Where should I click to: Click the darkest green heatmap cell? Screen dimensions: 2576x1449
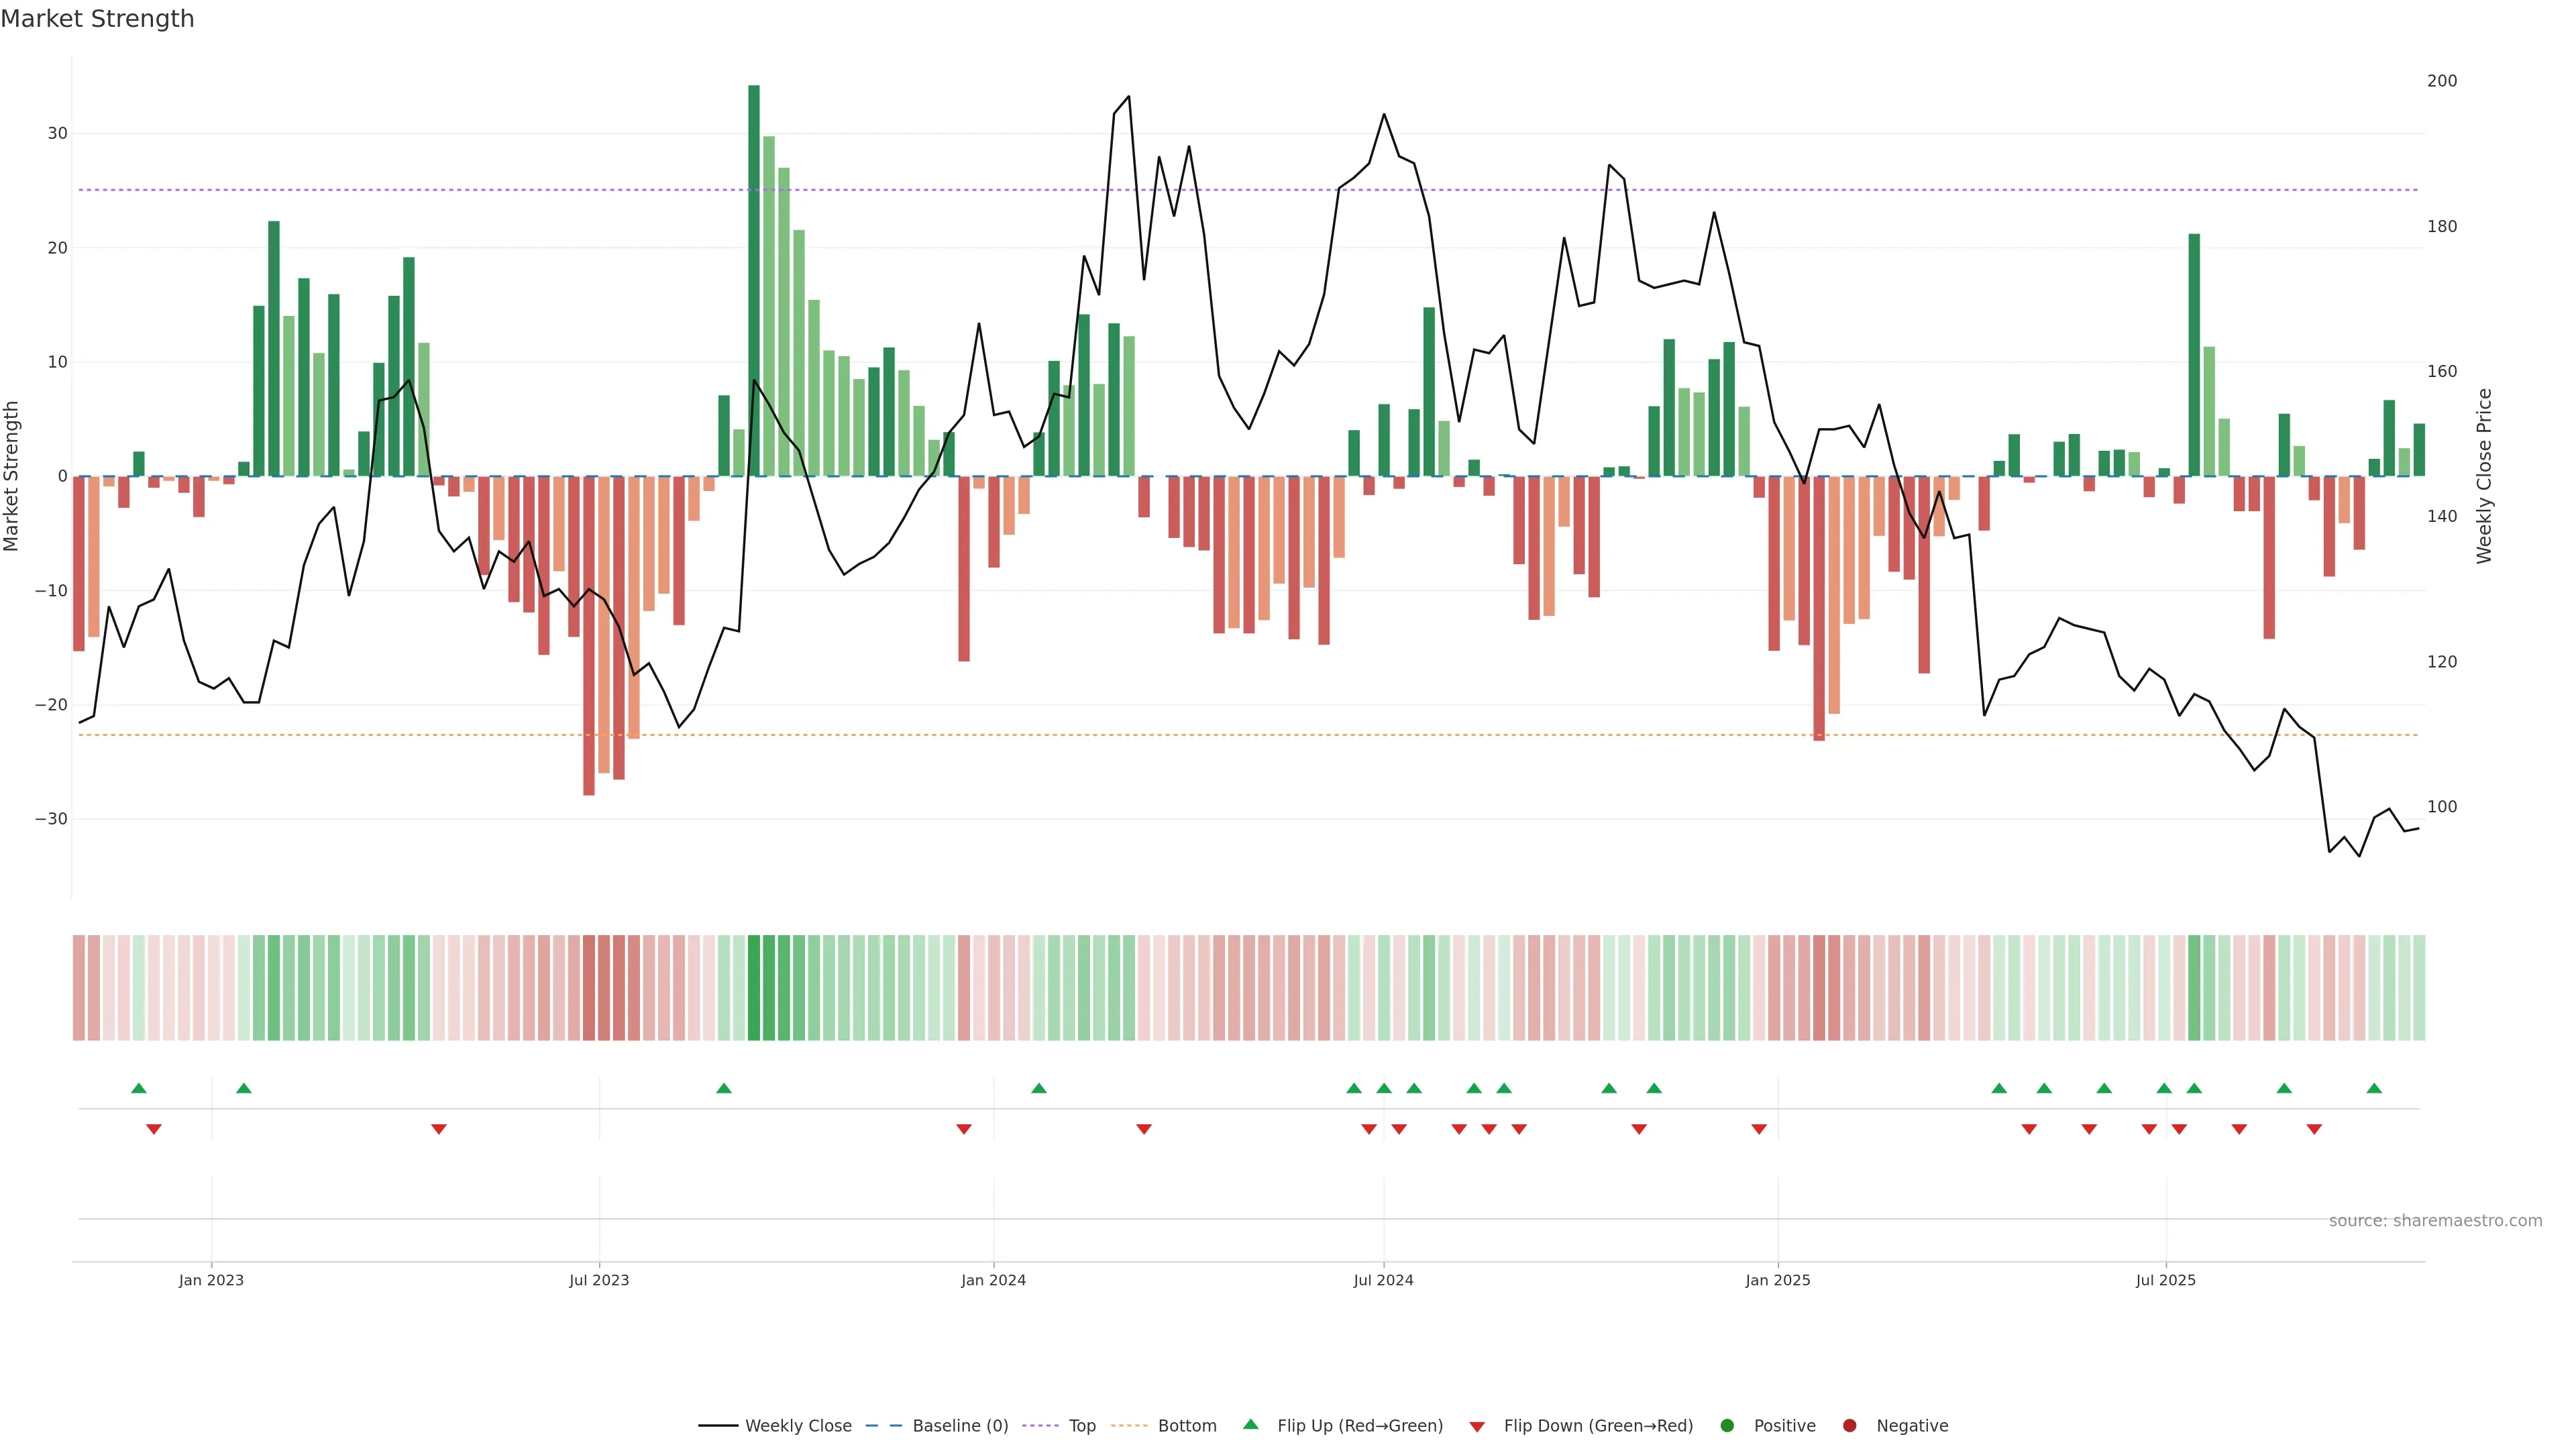tap(754, 987)
